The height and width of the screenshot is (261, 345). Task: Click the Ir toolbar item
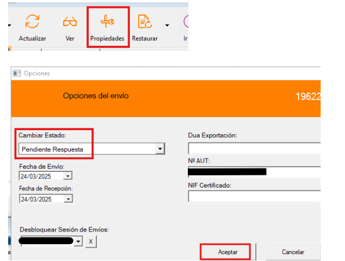(186, 27)
